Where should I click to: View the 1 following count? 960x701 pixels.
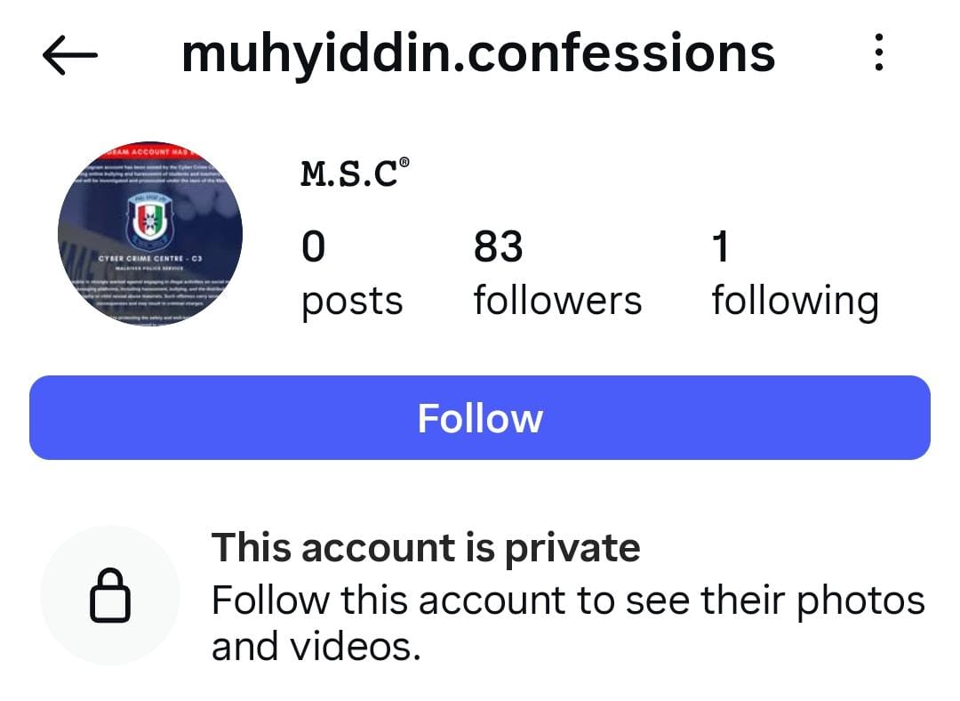click(721, 247)
